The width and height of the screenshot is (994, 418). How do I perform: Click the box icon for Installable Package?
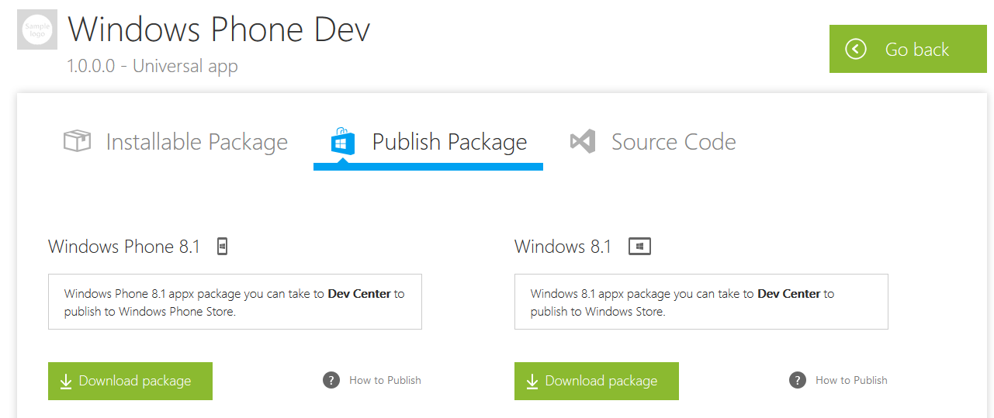pos(77,141)
